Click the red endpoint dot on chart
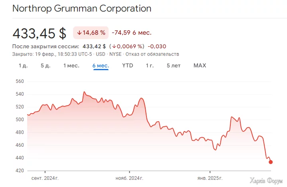The height and width of the screenshot is (187, 287). pyautogui.click(x=271, y=162)
